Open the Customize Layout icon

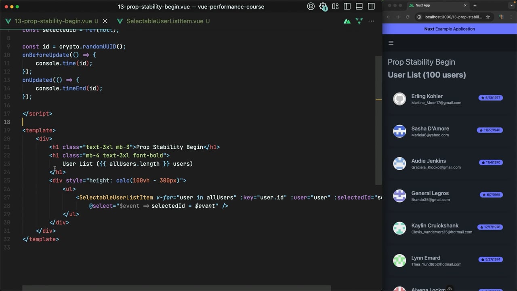point(335,6)
